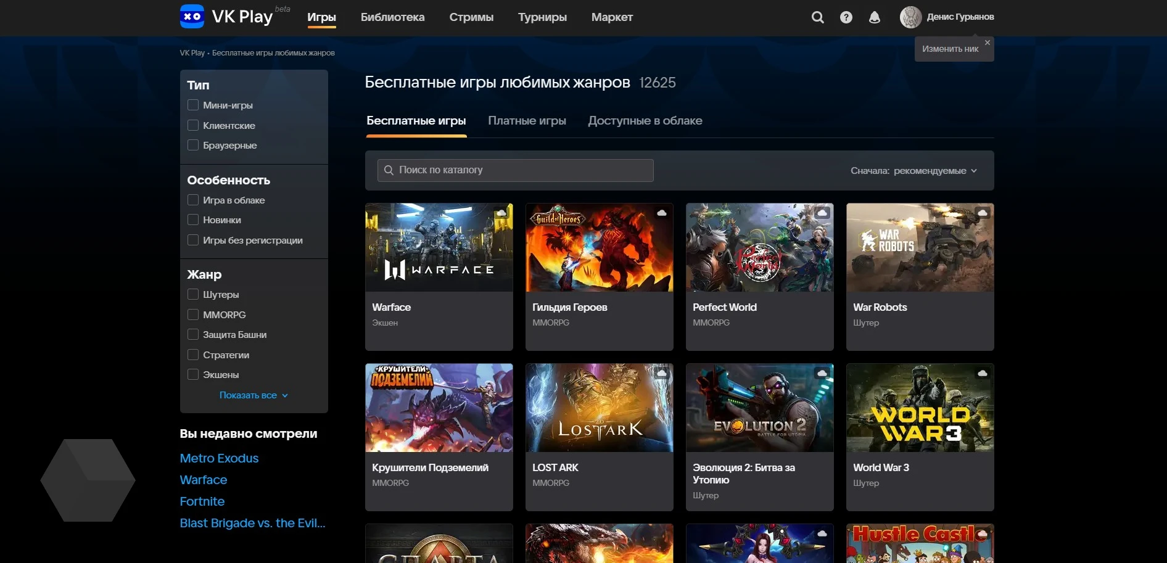
Task: Open the Турниры menu item
Action: click(542, 17)
